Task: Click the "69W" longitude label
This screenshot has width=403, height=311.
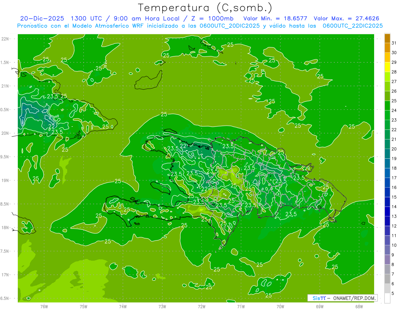Action: point(320,307)
